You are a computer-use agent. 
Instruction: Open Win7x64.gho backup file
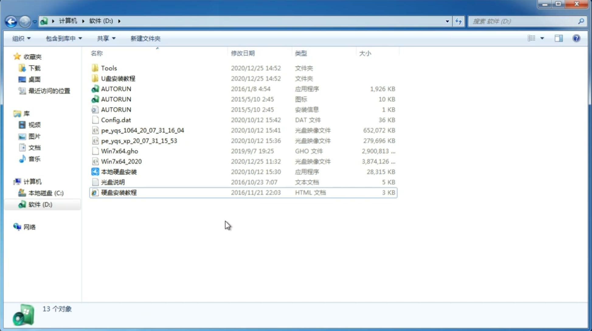[120, 151]
